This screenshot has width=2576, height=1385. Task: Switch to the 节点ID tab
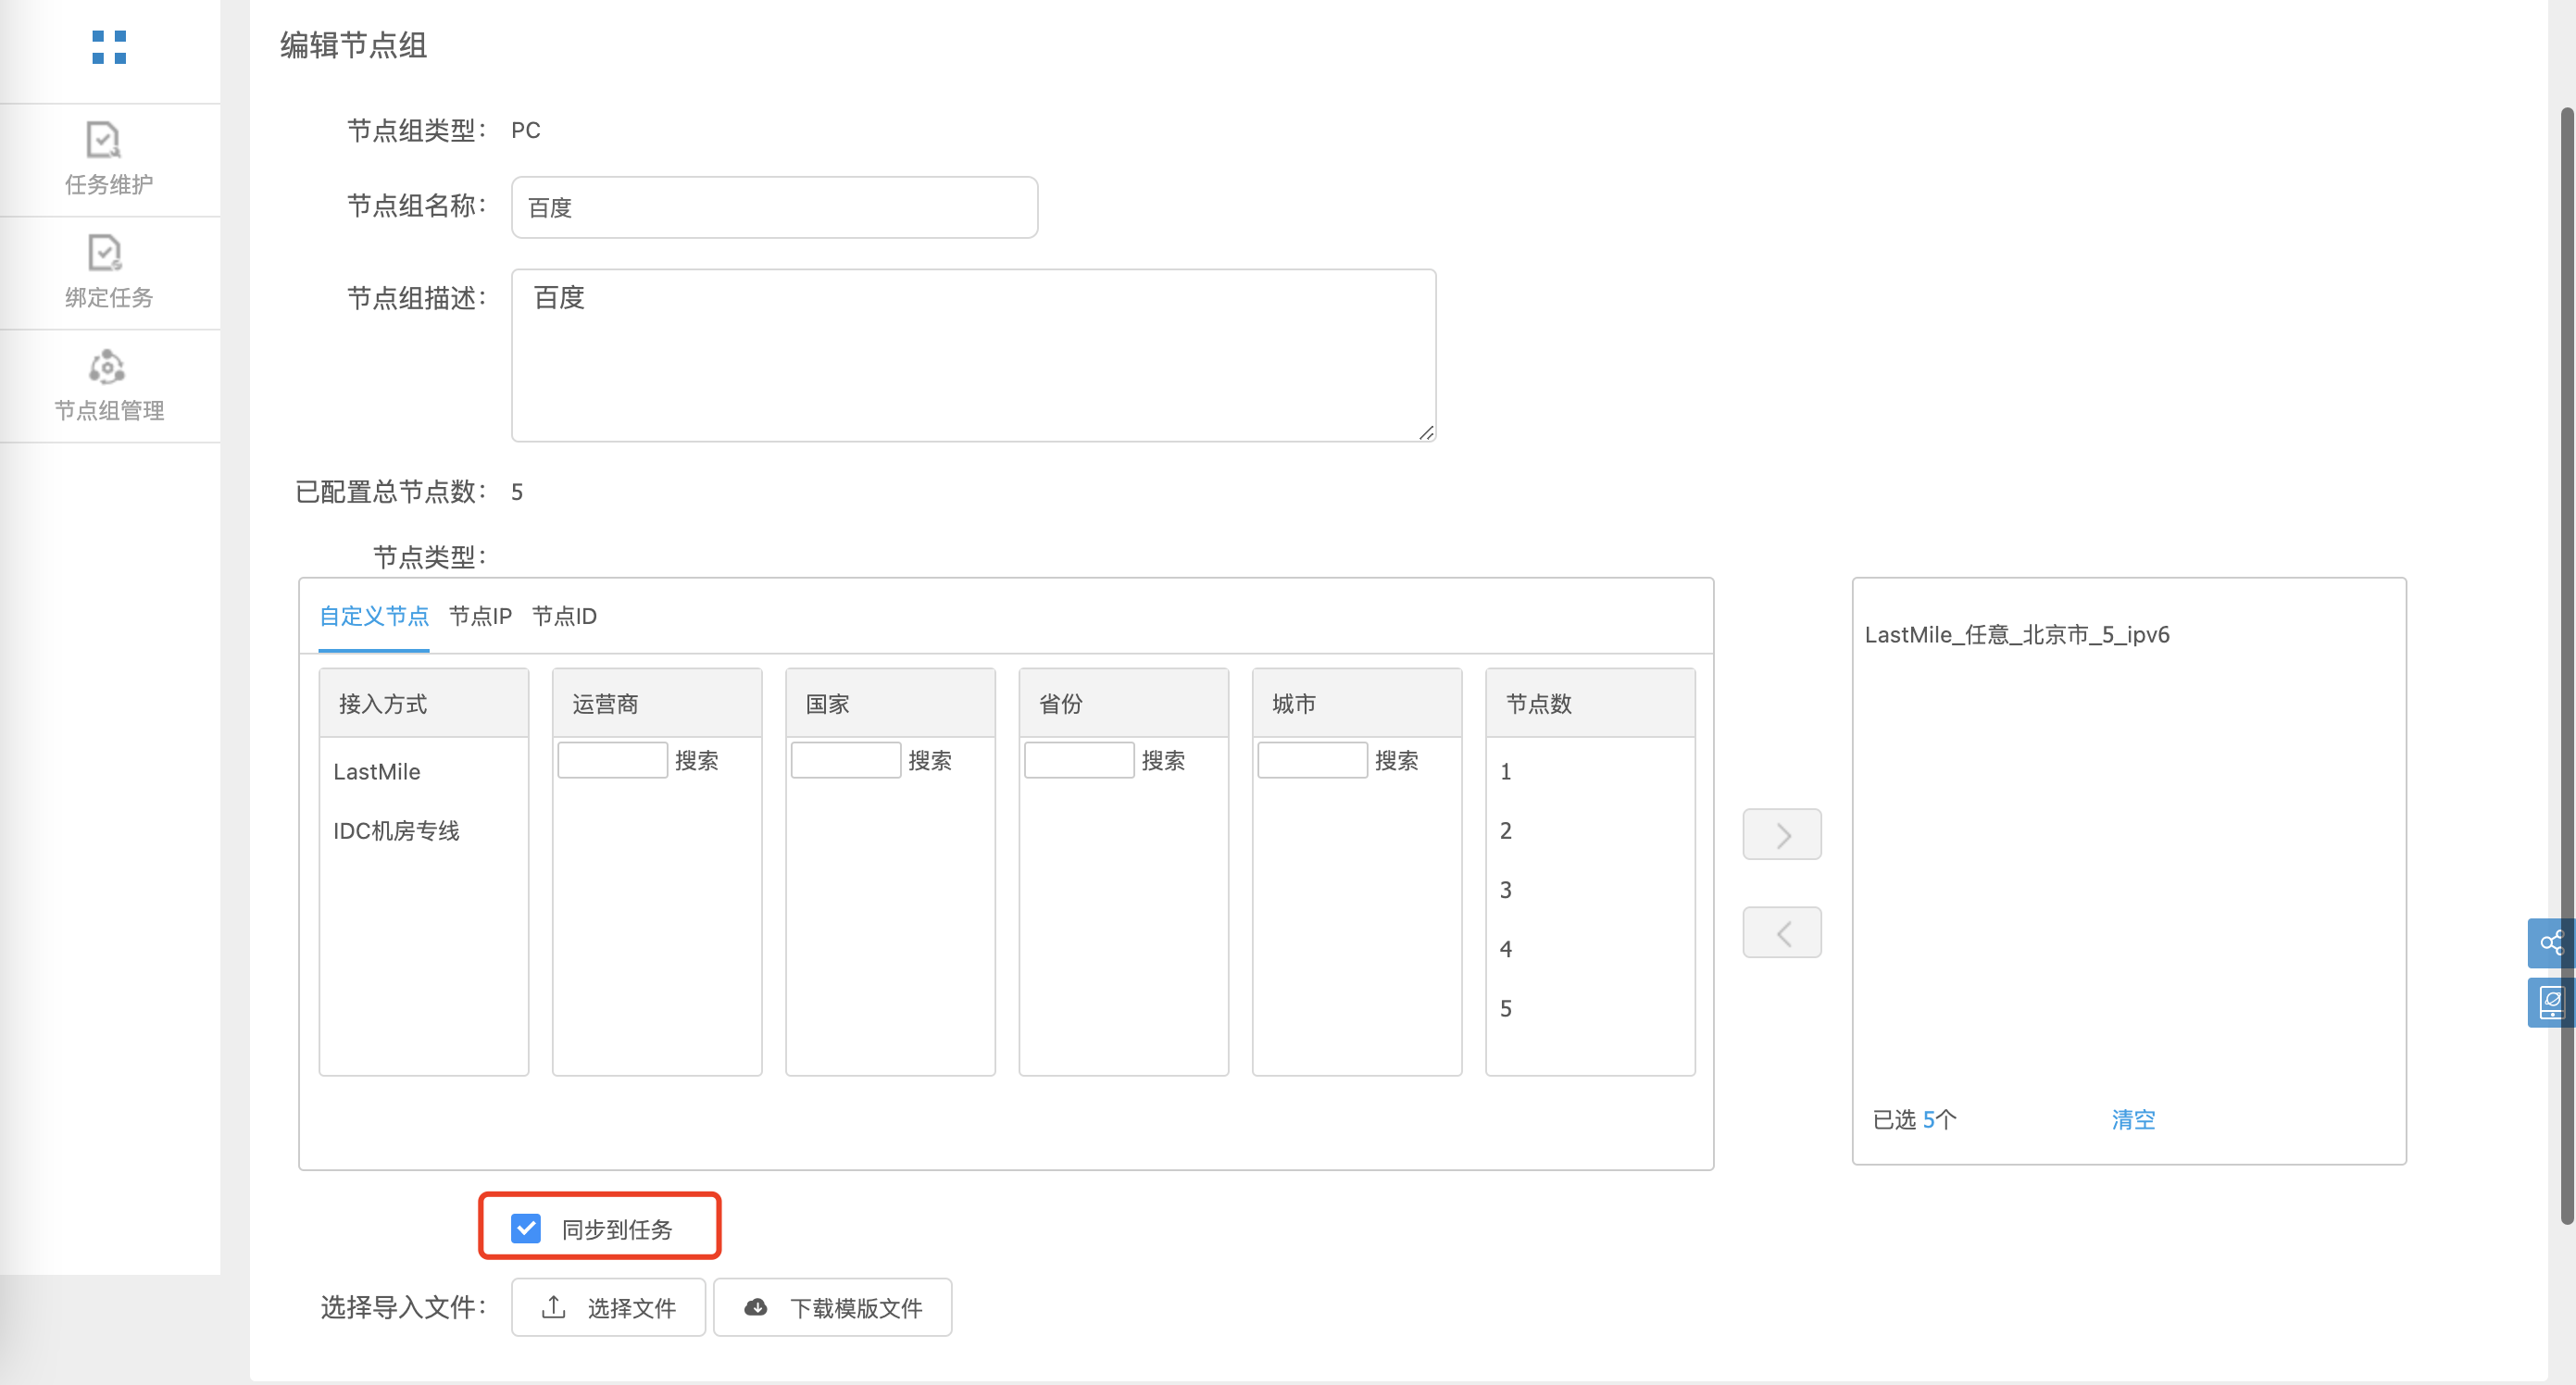(564, 616)
